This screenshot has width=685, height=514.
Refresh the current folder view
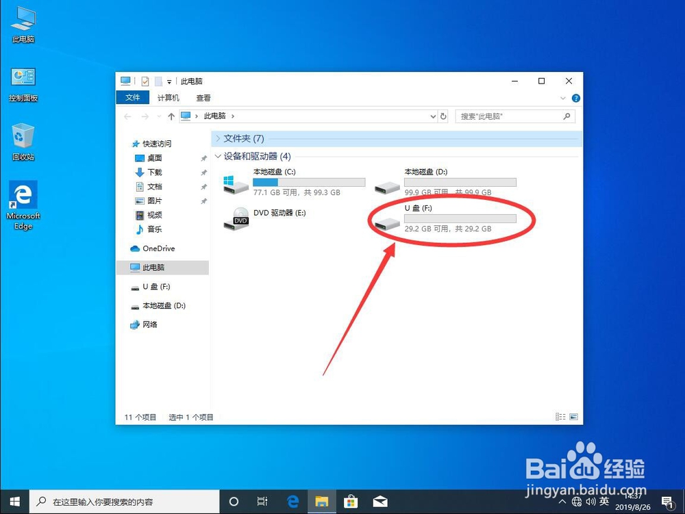pyautogui.click(x=443, y=116)
